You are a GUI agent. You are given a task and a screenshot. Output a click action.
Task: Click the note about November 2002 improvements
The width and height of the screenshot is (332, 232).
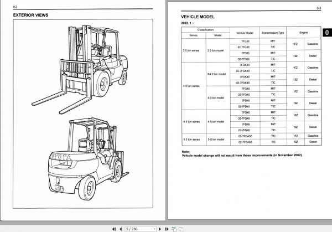click(242, 155)
